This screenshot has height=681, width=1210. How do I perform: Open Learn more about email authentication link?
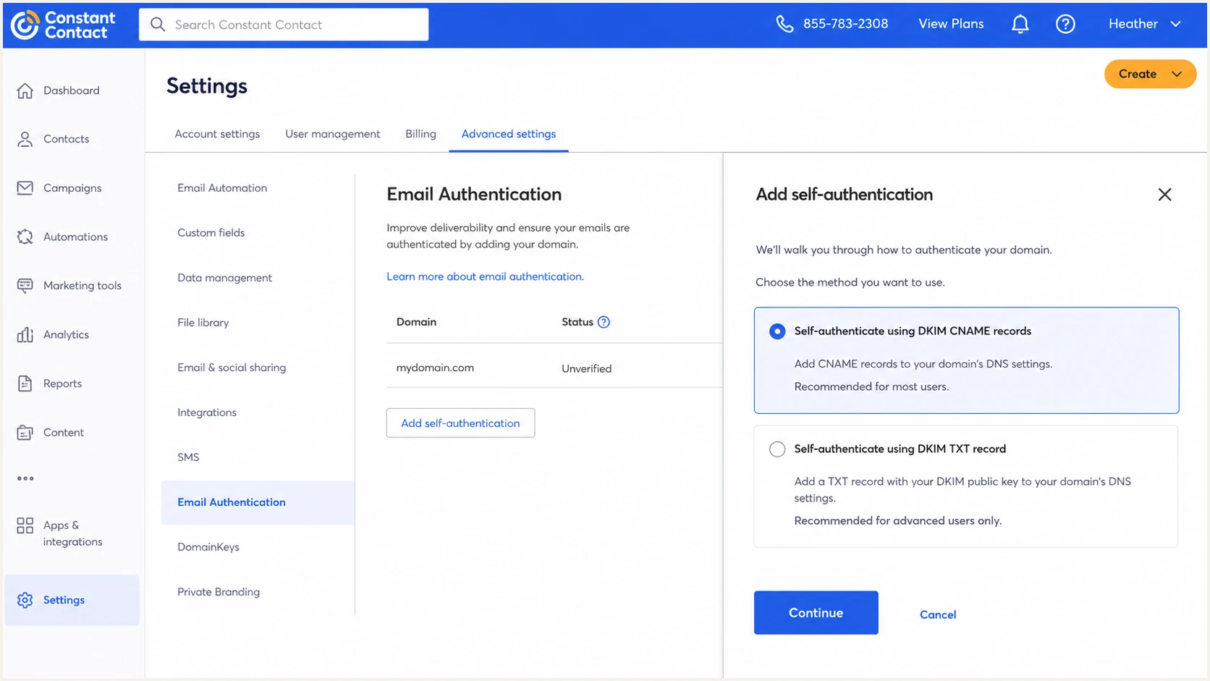pyautogui.click(x=485, y=276)
